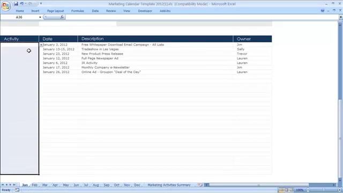Select cell 'January 23, 2012'
This screenshot has width=343, height=193.
pos(58,54)
